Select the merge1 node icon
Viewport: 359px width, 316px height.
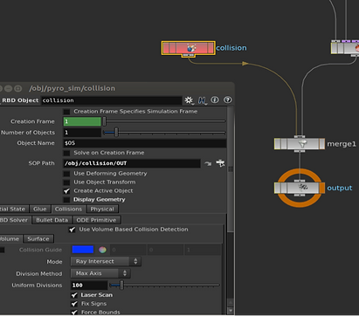[302, 144]
